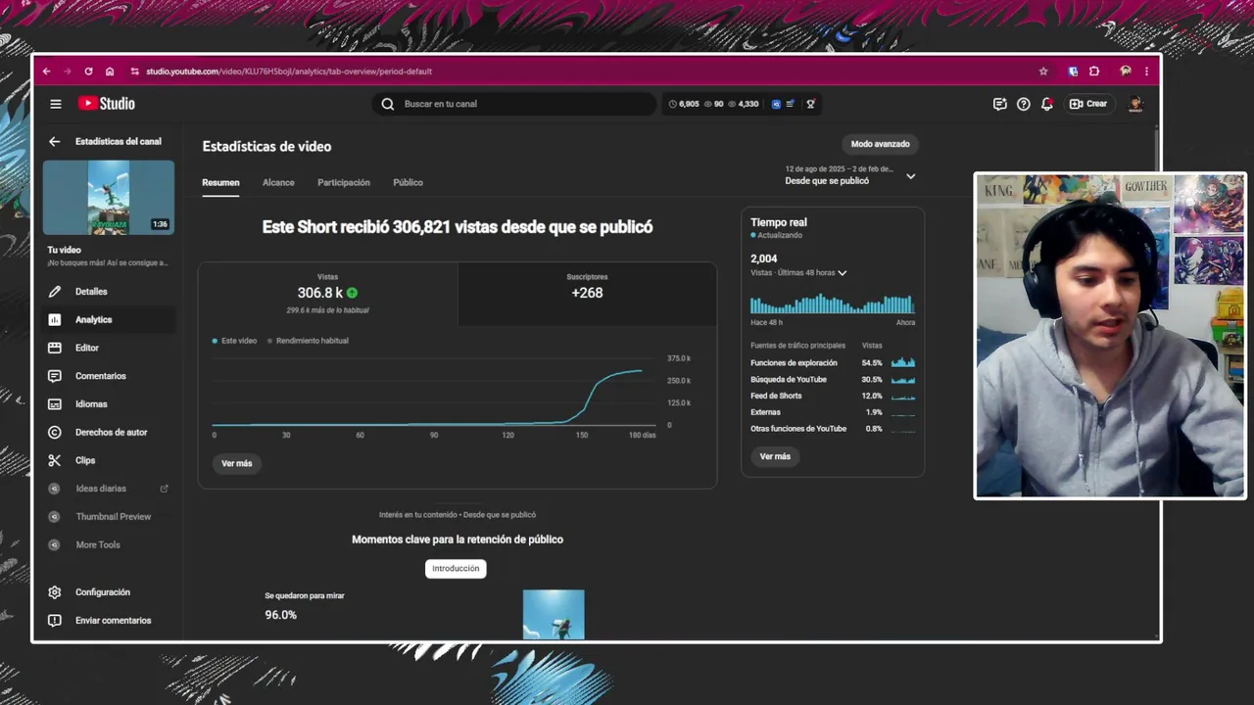Viewport: 1254px width, 705px height.
Task: Switch to the Alcance tab
Action: click(278, 182)
